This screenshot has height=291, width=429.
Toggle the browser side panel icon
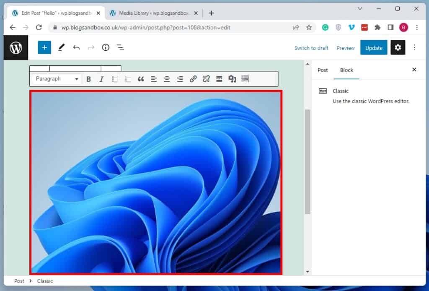(390, 27)
